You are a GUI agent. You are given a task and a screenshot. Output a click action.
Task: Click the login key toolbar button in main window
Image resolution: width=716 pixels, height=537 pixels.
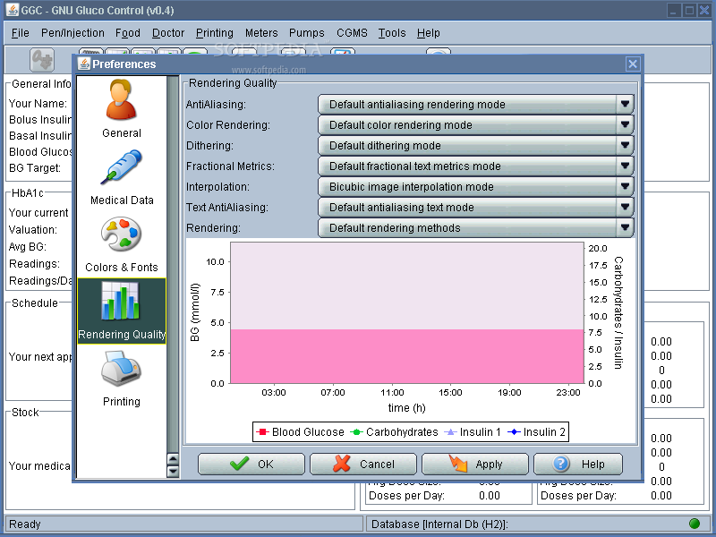[x=42, y=60]
